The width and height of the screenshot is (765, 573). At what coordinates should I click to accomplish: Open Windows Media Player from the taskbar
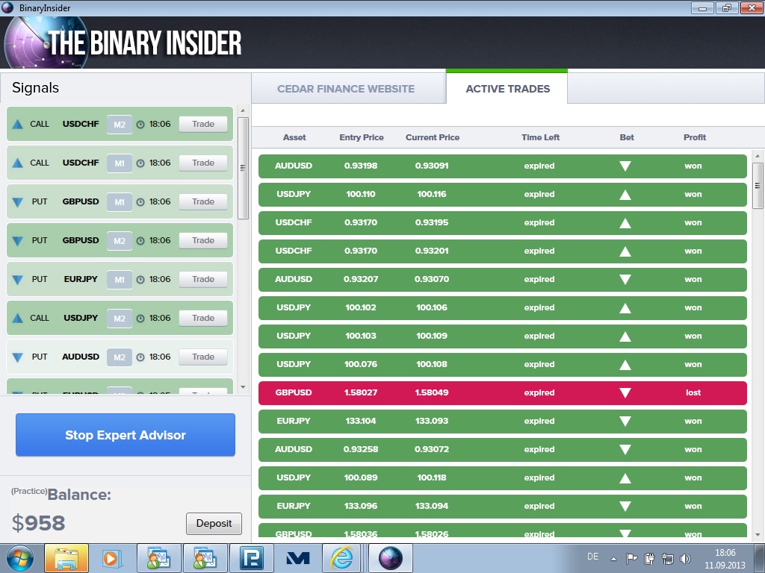(111, 558)
